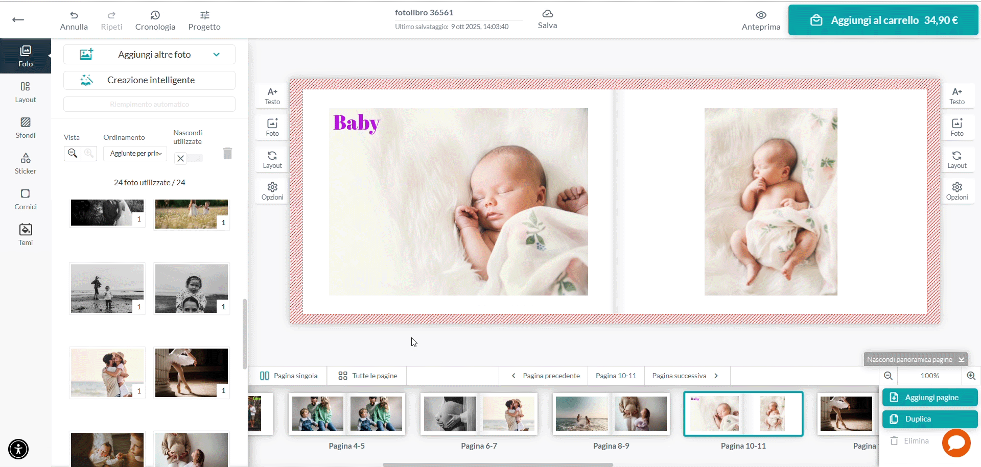981x467 pixels.
Task: Select the Baby text on canvas
Action: click(357, 123)
